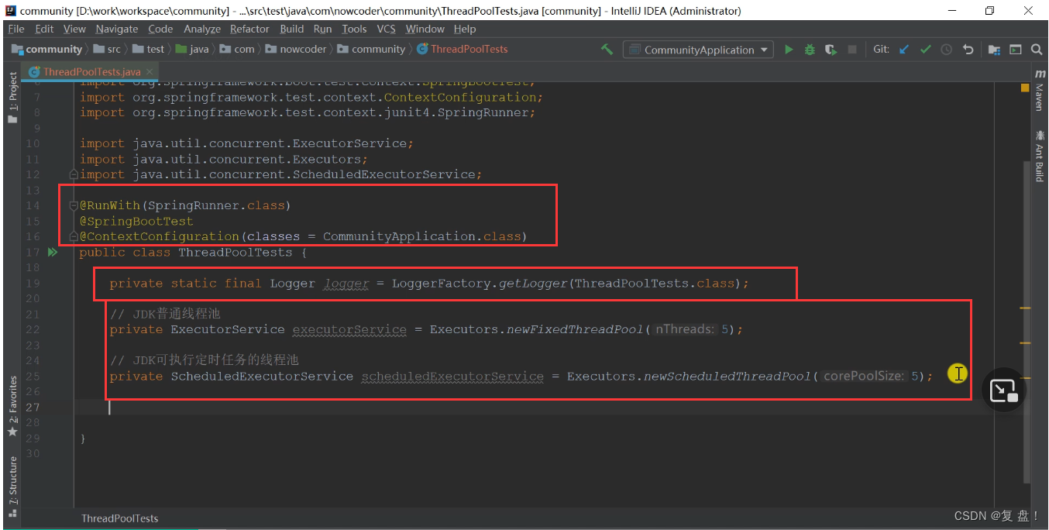Click line number 20 in gutter
Viewport: 1049px width, 530px height.
(x=32, y=298)
